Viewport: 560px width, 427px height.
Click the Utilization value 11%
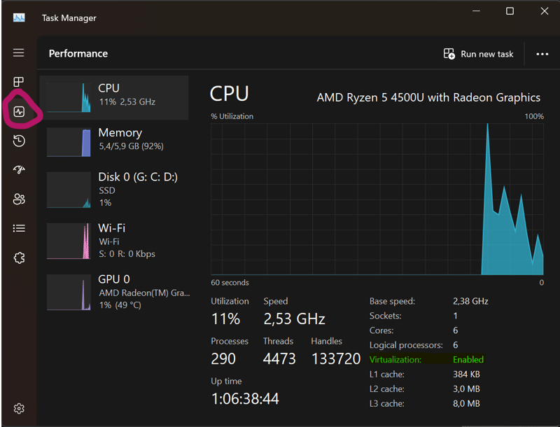tap(225, 318)
